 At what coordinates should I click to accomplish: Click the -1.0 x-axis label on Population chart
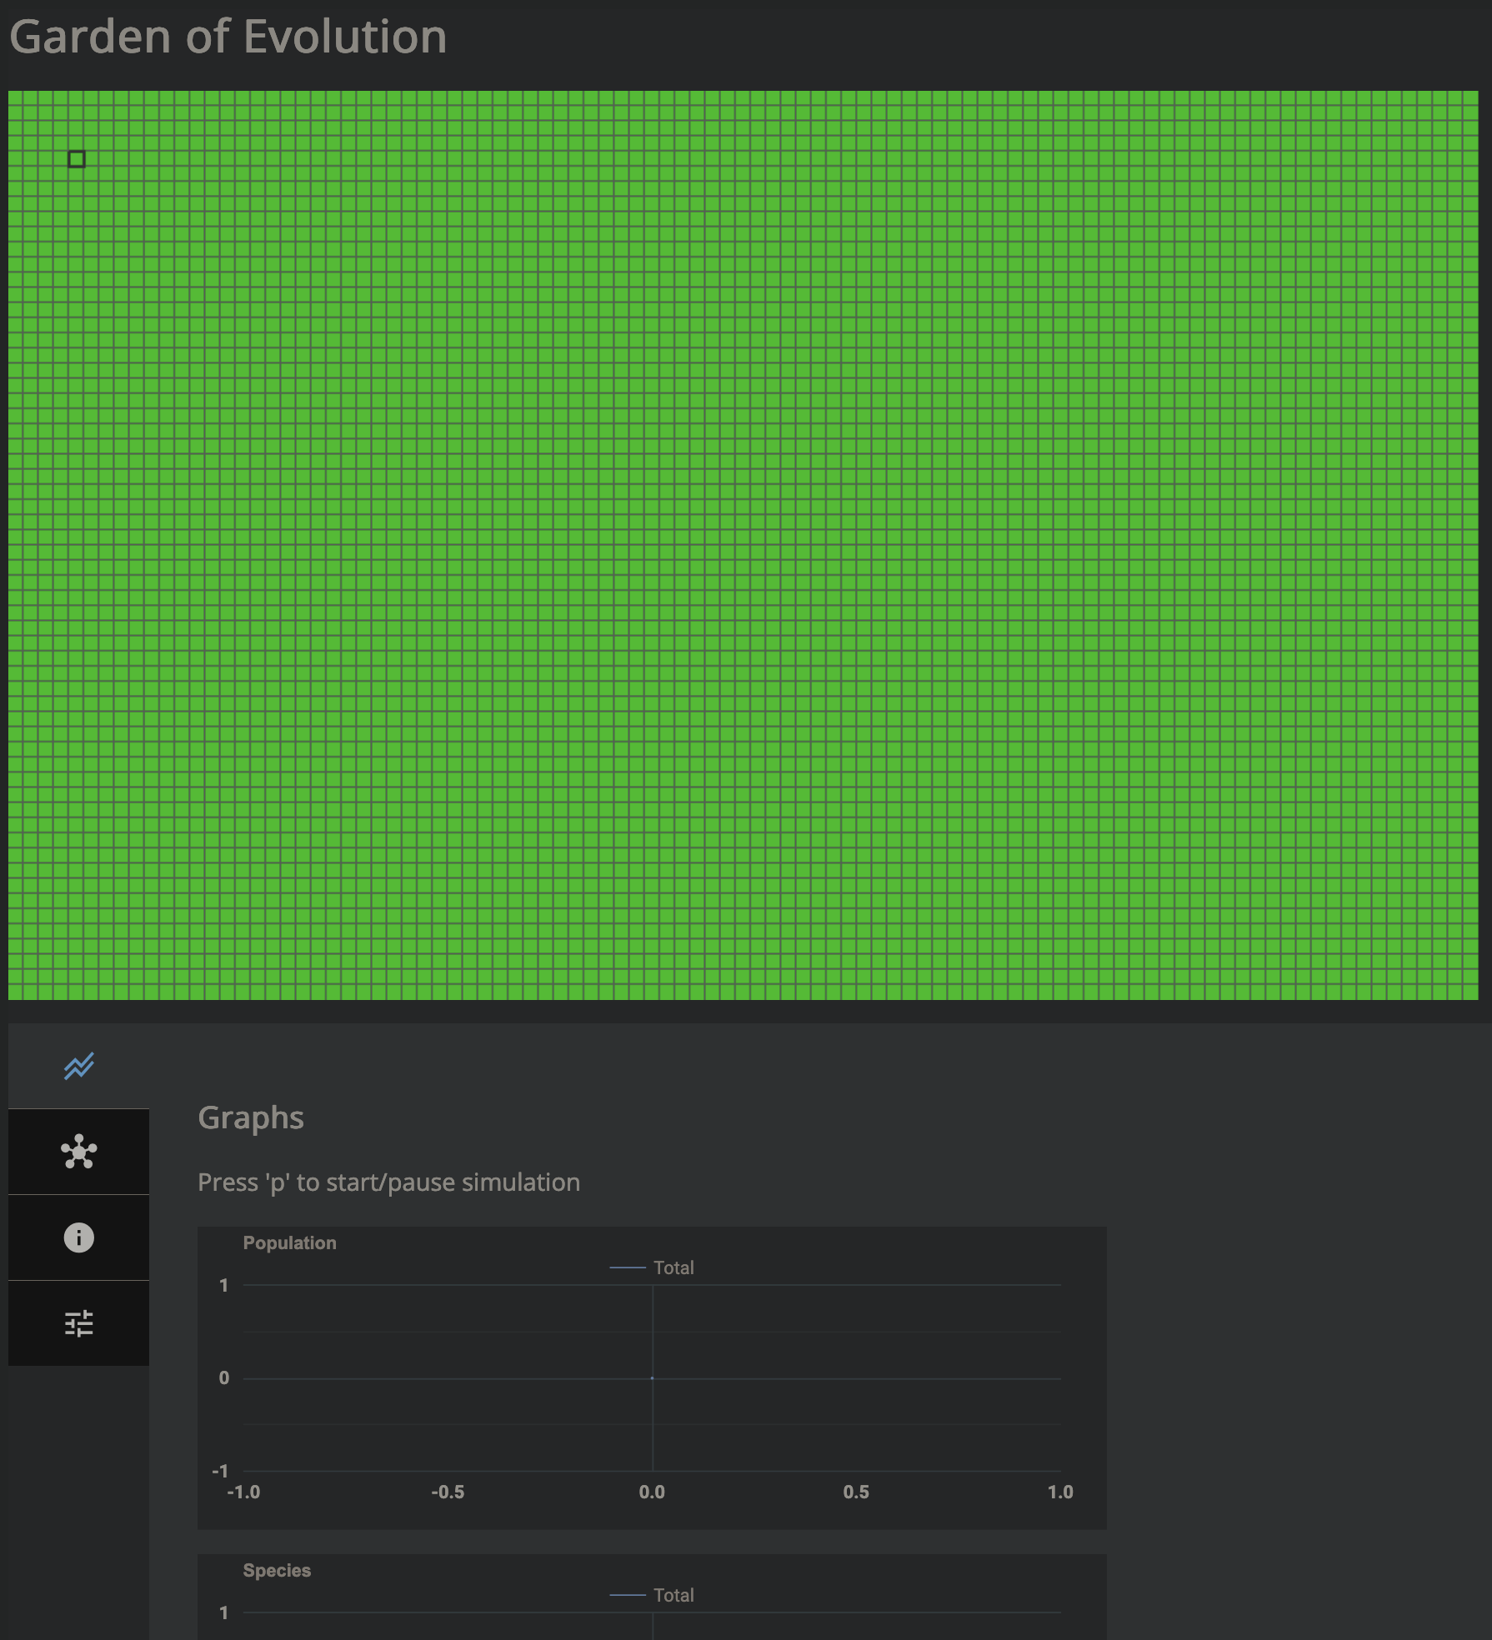[243, 1492]
